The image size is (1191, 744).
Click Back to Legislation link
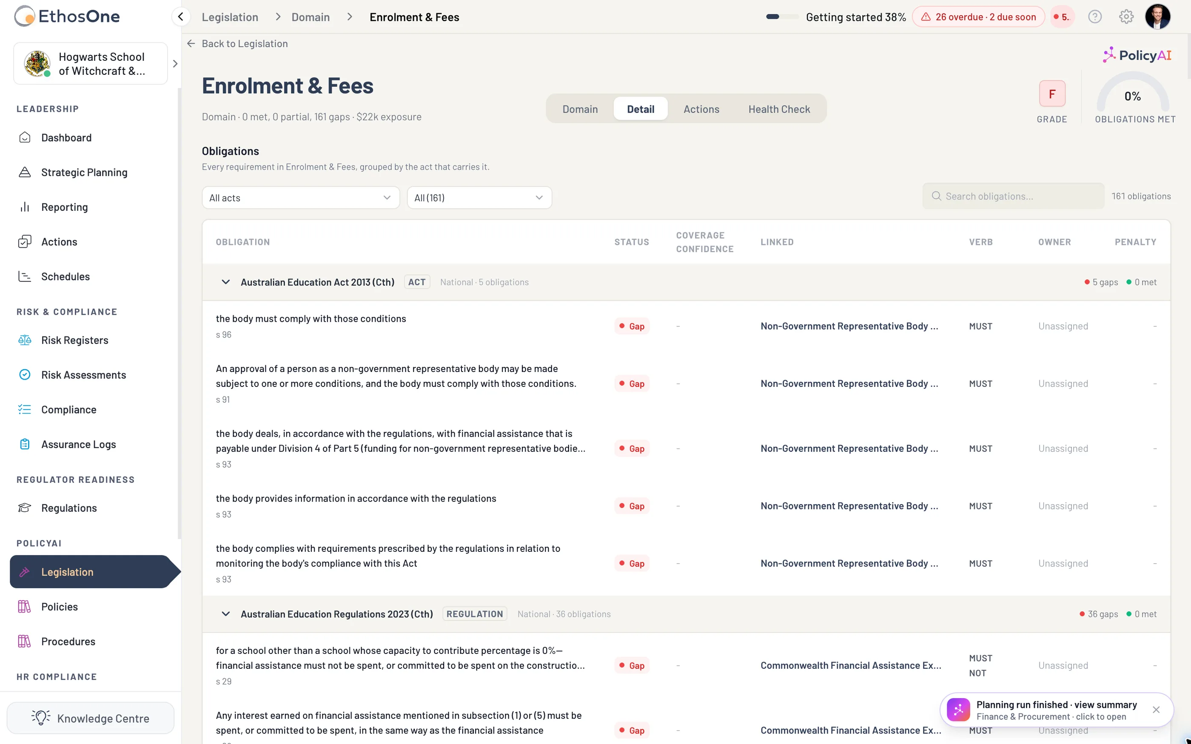coord(237,44)
